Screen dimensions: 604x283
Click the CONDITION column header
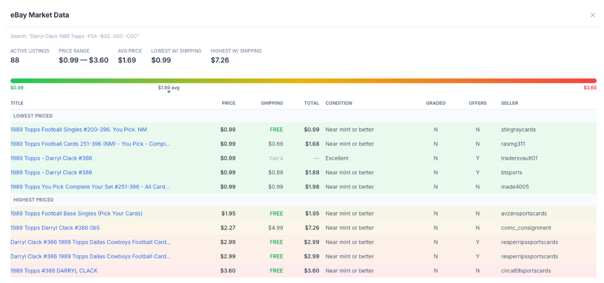tap(339, 103)
